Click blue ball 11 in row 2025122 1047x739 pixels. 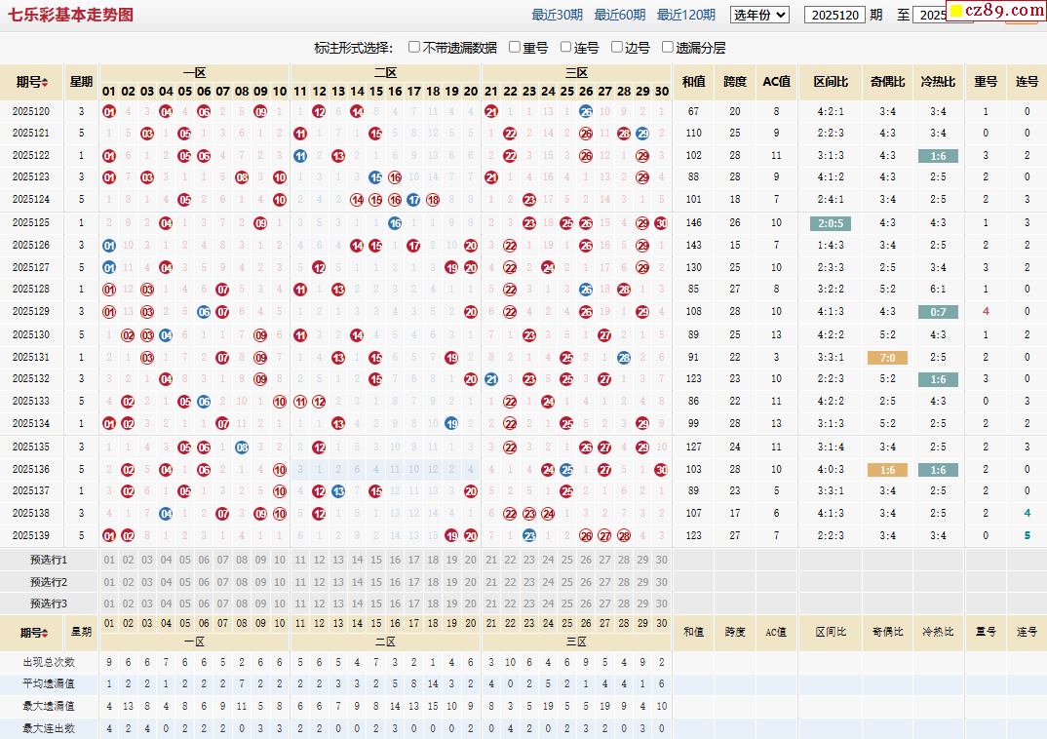tap(300, 156)
